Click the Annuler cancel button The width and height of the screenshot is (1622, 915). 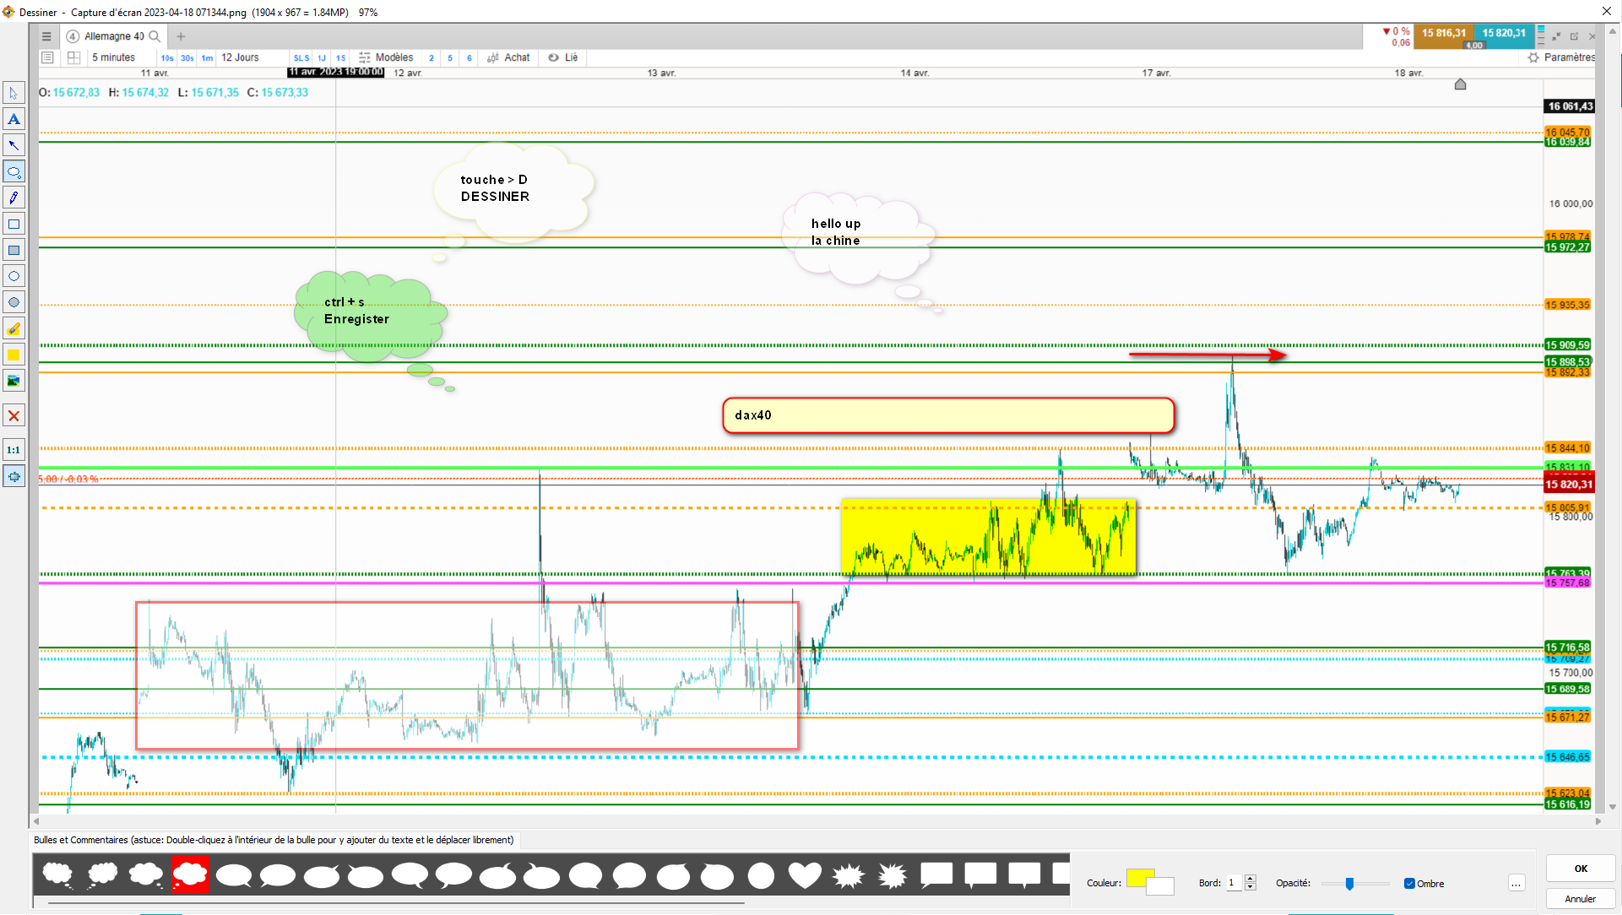point(1580,899)
